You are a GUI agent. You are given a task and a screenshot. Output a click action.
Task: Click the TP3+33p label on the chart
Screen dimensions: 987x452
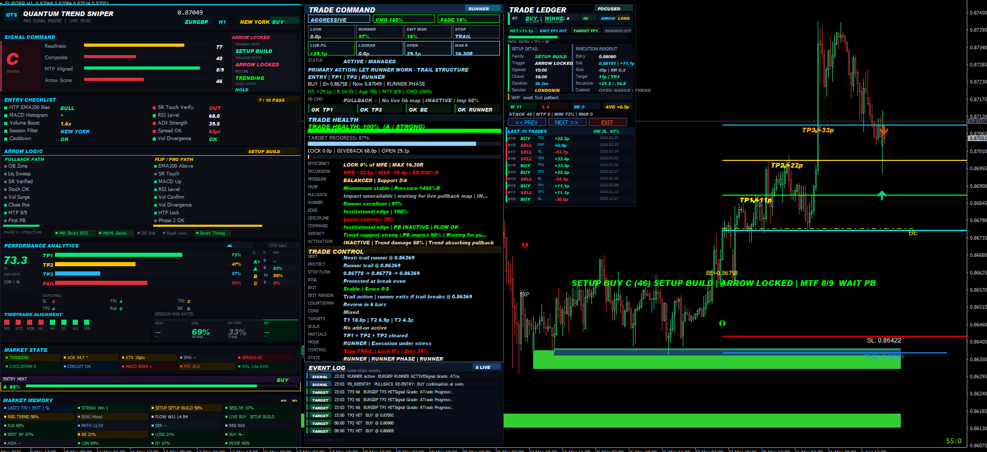818,130
